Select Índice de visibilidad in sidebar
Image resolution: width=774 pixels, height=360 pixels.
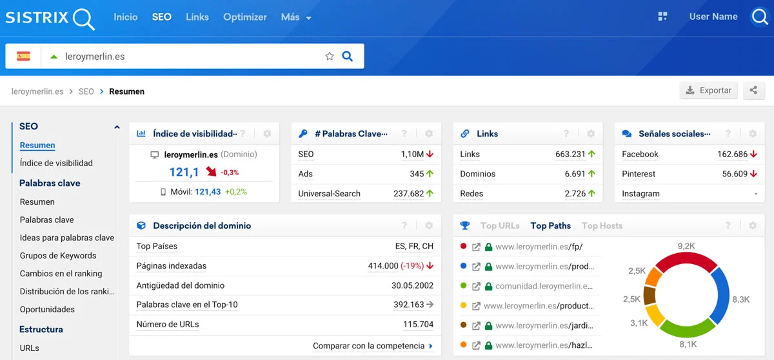[x=56, y=164]
